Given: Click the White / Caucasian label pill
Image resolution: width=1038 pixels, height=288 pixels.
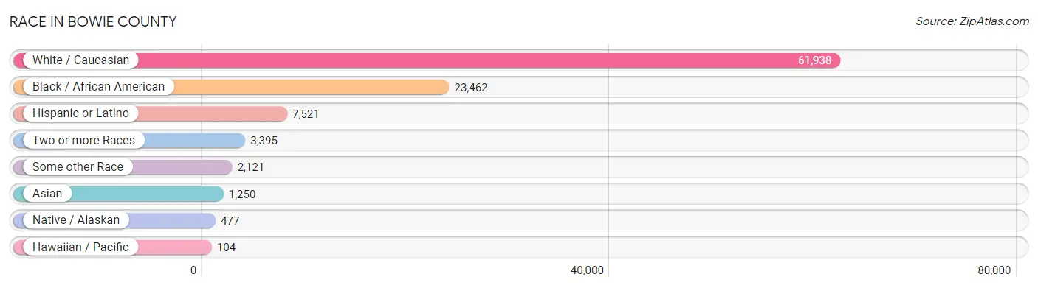Looking at the screenshot, I should pyautogui.click(x=80, y=60).
